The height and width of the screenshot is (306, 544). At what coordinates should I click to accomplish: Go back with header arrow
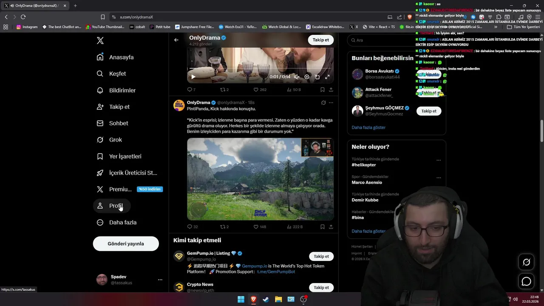176,40
